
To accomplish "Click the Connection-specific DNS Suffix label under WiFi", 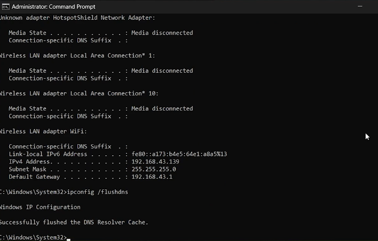I will click(60, 147).
